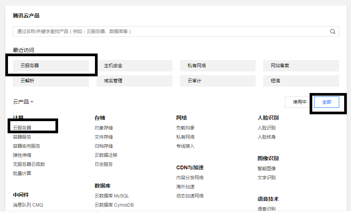Open the 云解析 recent tile
351x213 pixels.
[51, 81]
